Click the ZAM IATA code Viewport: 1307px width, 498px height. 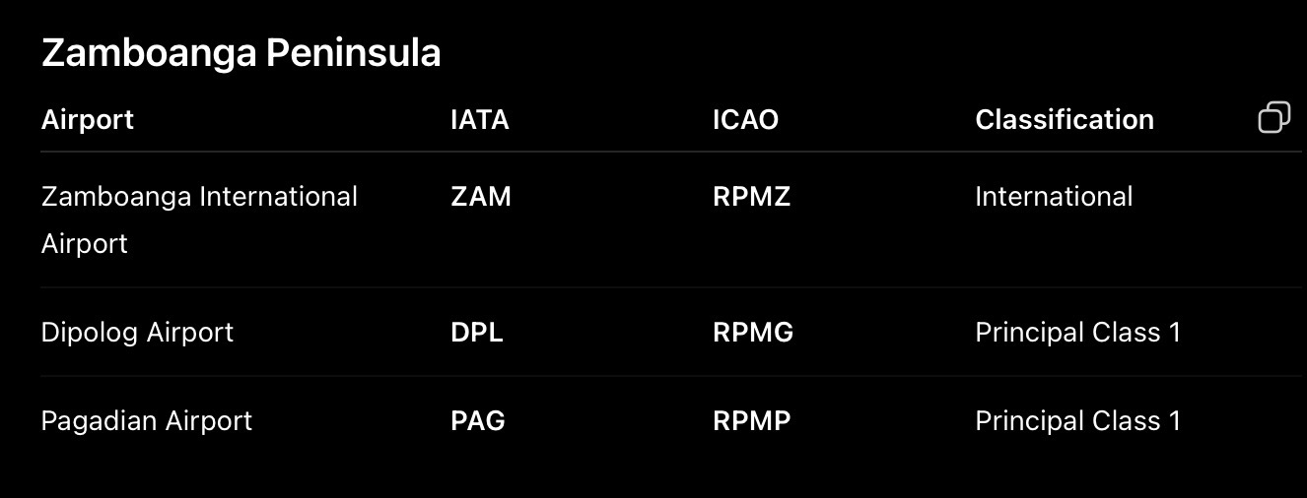(481, 197)
